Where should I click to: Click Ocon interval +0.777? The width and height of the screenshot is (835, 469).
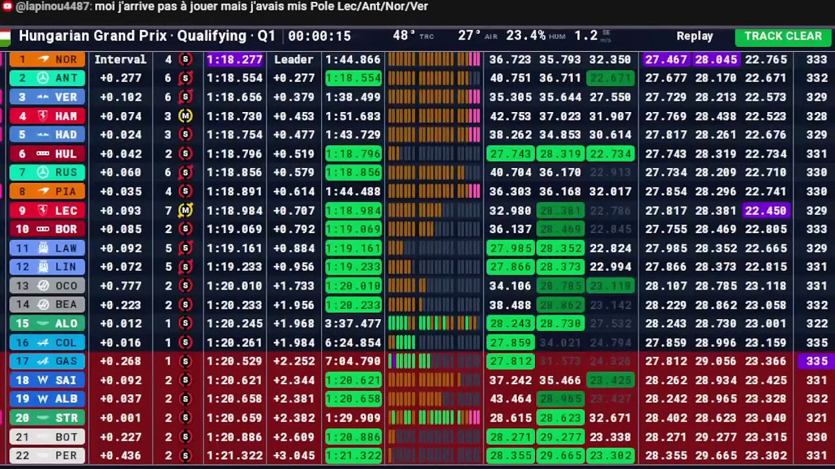click(x=120, y=286)
